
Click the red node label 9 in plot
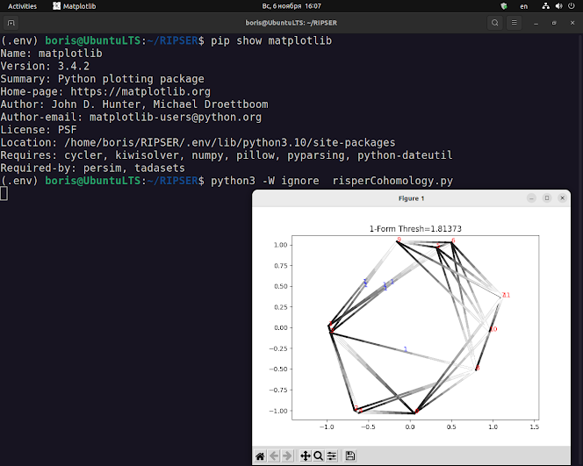(399, 240)
